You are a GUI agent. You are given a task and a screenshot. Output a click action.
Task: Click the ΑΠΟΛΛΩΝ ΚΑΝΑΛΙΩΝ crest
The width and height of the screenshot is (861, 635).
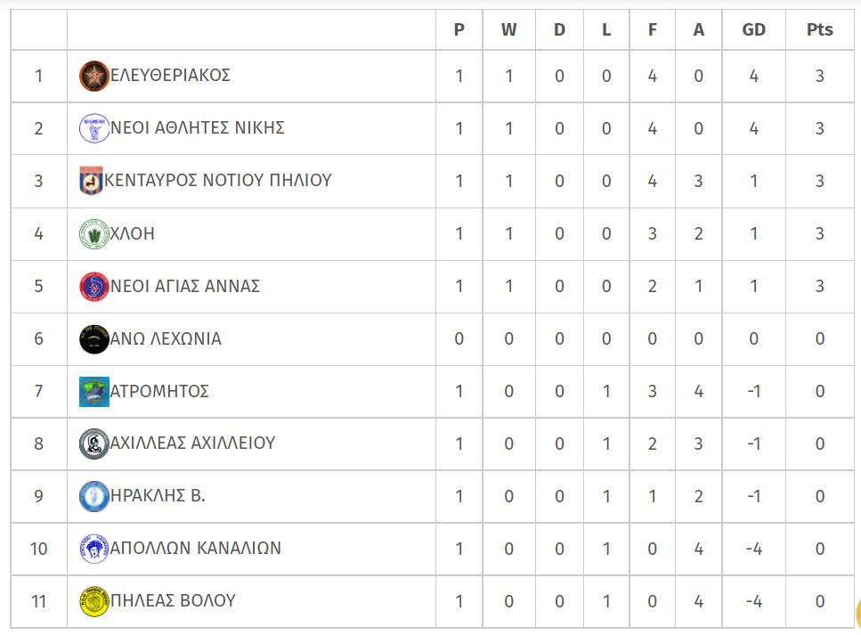pyautogui.click(x=93, y=549)
